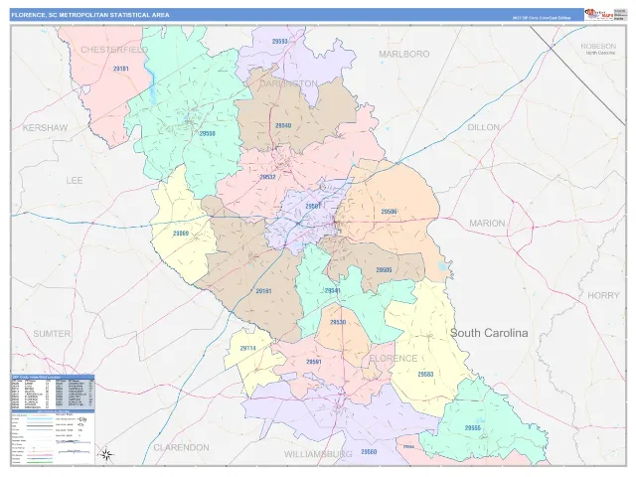Click the FLORENCE county label on the map

point(394,358)
